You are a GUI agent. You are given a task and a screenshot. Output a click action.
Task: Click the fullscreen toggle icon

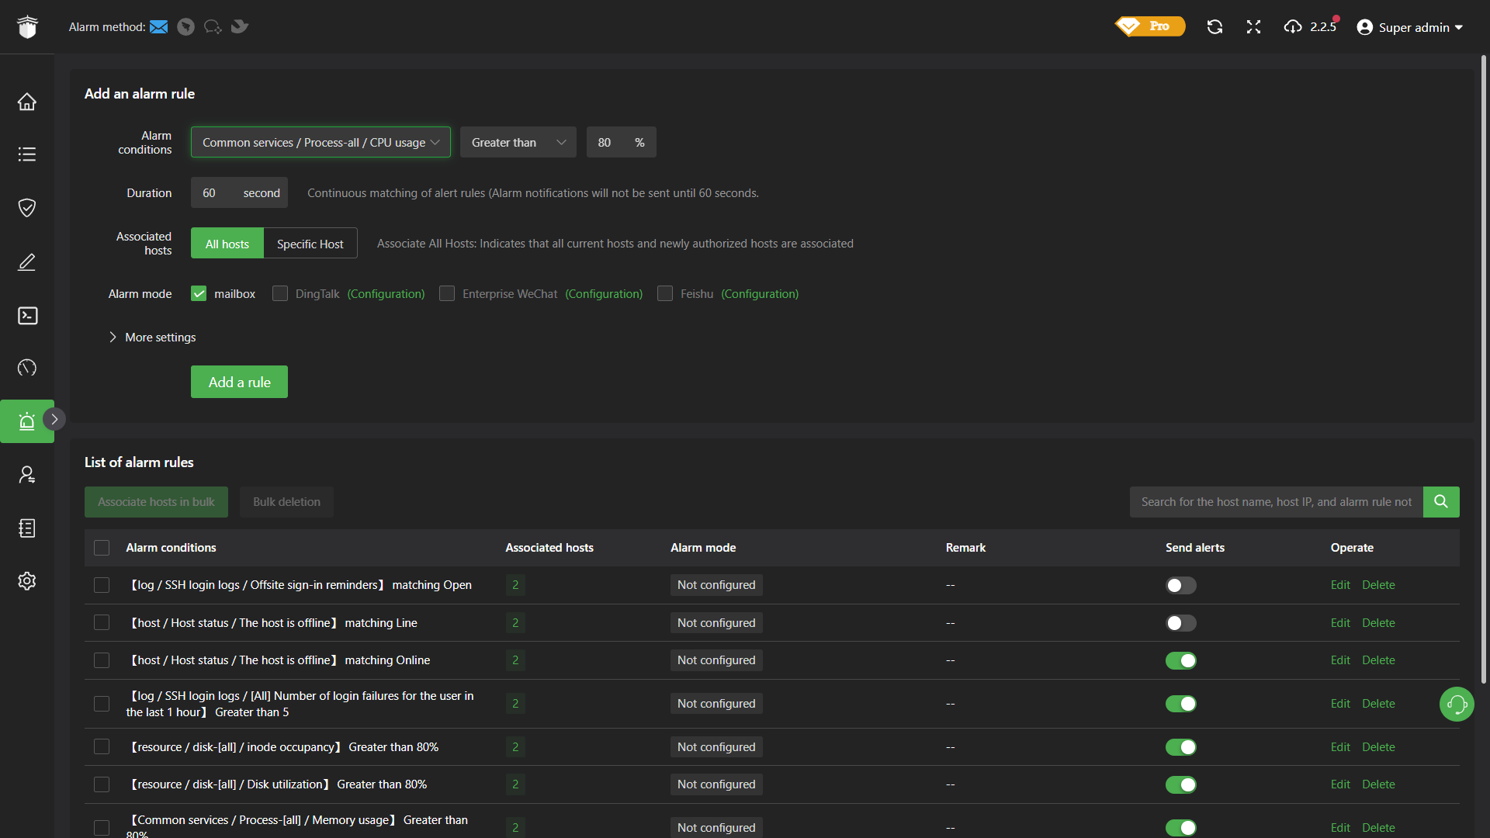pyautogui.click(x=1253, y=27)
